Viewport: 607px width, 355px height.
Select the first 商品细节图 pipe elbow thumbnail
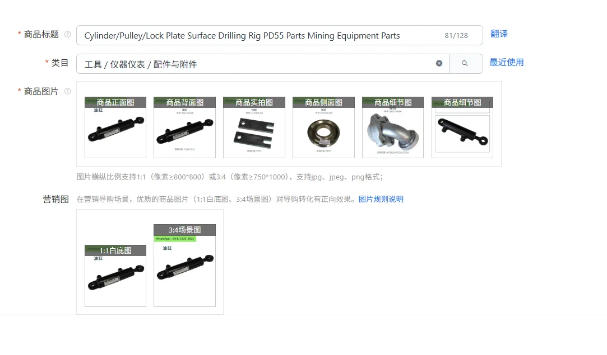click(393, 127)
